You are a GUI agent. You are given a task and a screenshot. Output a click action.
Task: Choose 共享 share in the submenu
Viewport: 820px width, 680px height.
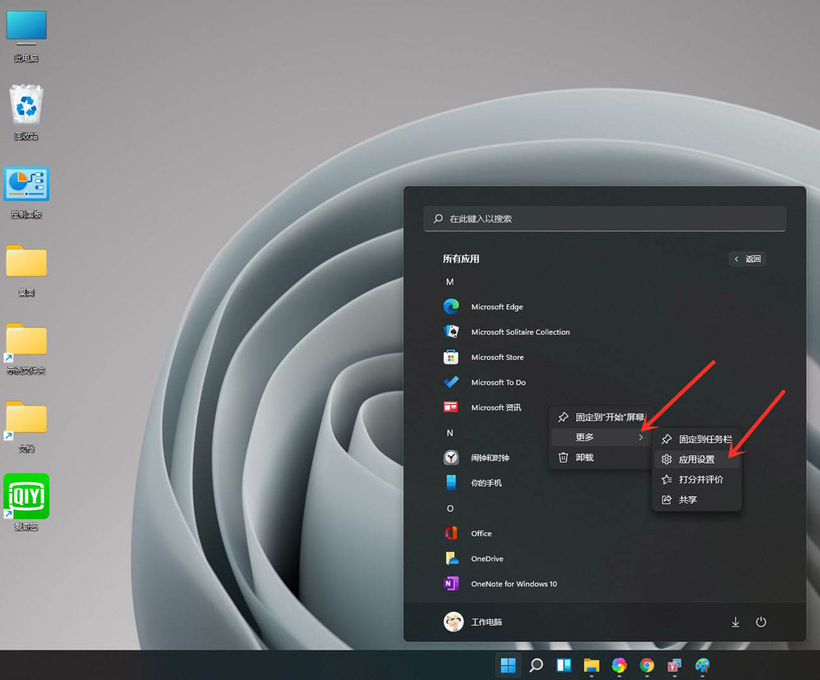coord(696,500)
